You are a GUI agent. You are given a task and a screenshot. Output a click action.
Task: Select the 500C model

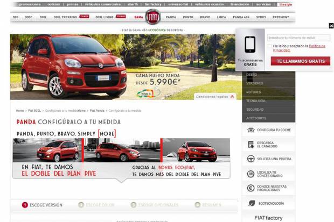tap(29, 17)
